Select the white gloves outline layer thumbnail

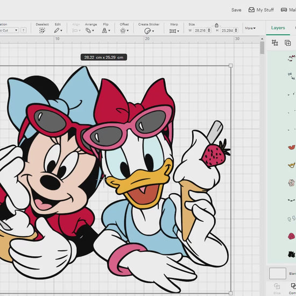pyautogui.click(x=292, y=219)
